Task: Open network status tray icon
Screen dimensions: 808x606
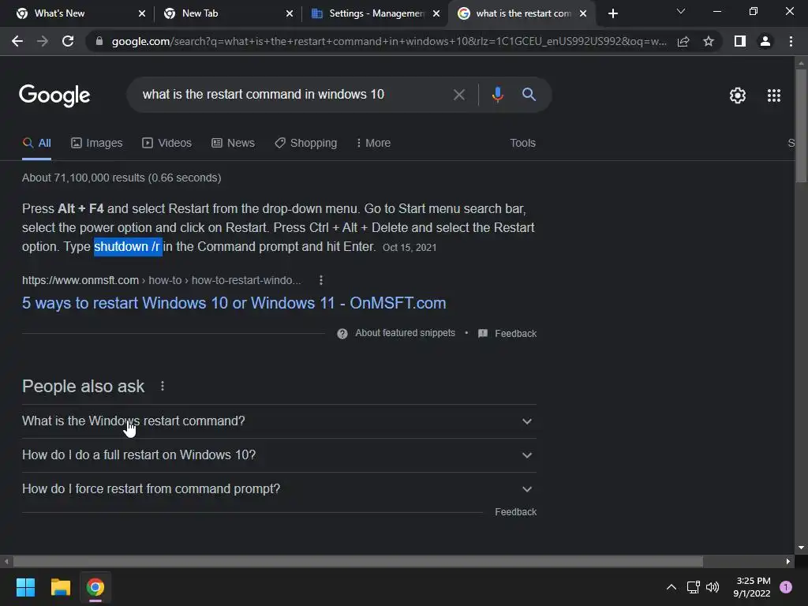Action: (693, 587)
